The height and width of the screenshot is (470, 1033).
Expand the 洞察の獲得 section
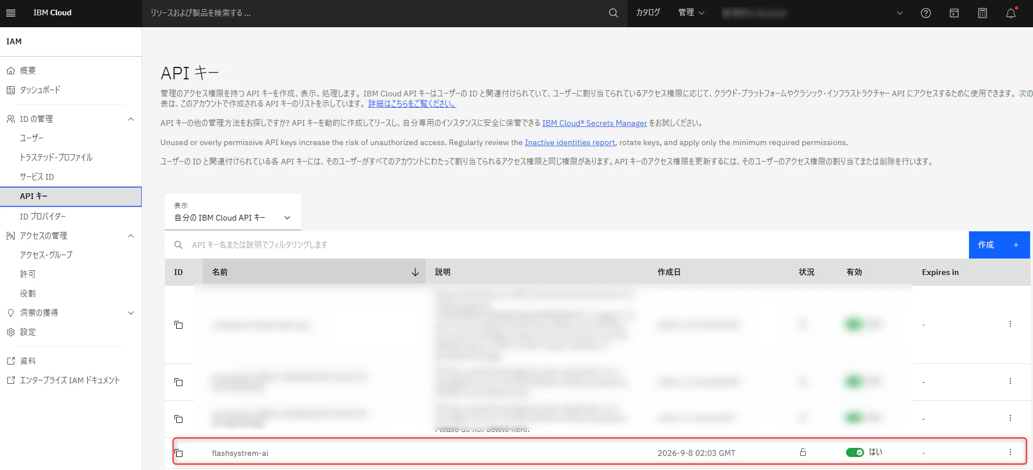131,313
